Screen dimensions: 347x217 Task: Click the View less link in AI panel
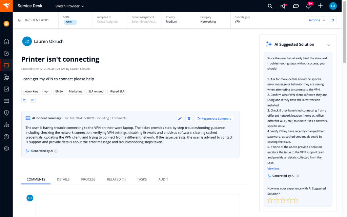click(273, 169)
